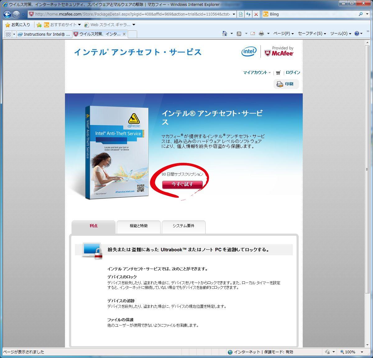This screenshot has width=373, height=358.
Task: Click the 今すぐ試す button
Action: pyautogui.click(x=182, y=185)
